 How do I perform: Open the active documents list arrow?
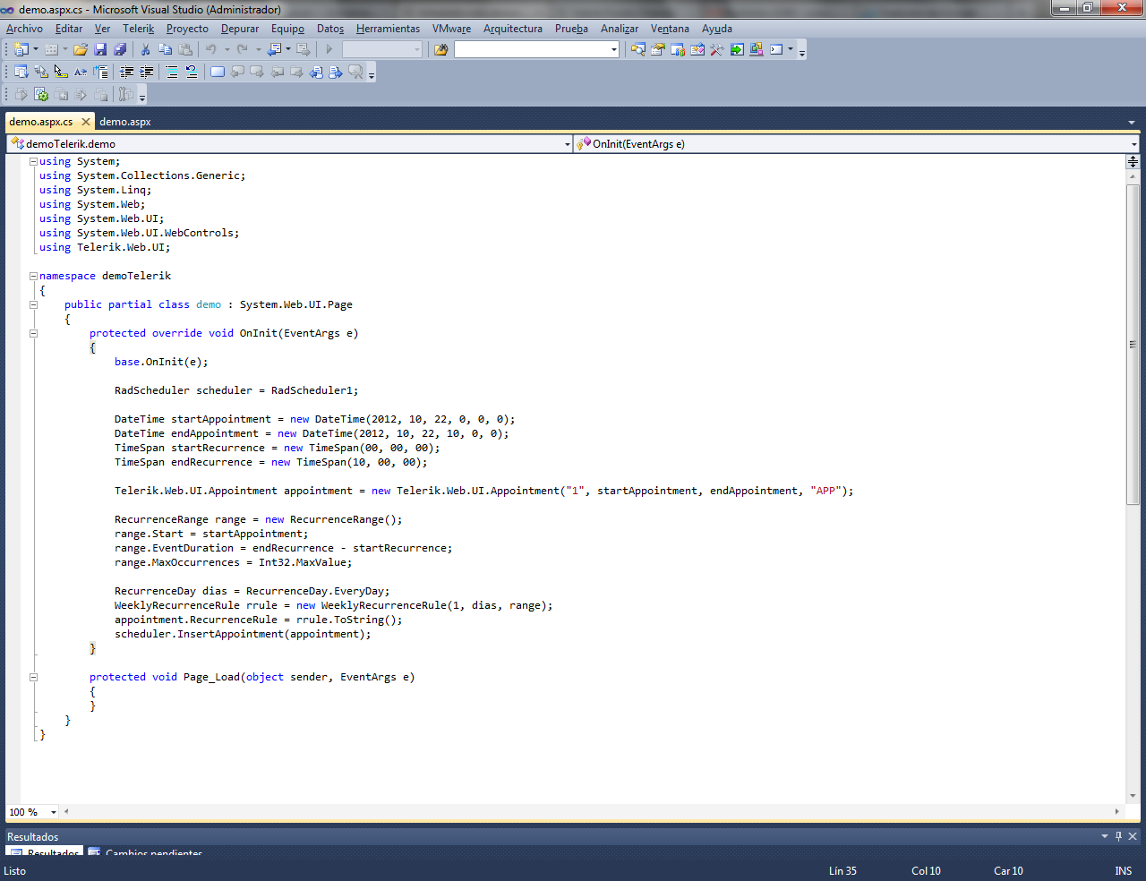tap(1132, 123)
